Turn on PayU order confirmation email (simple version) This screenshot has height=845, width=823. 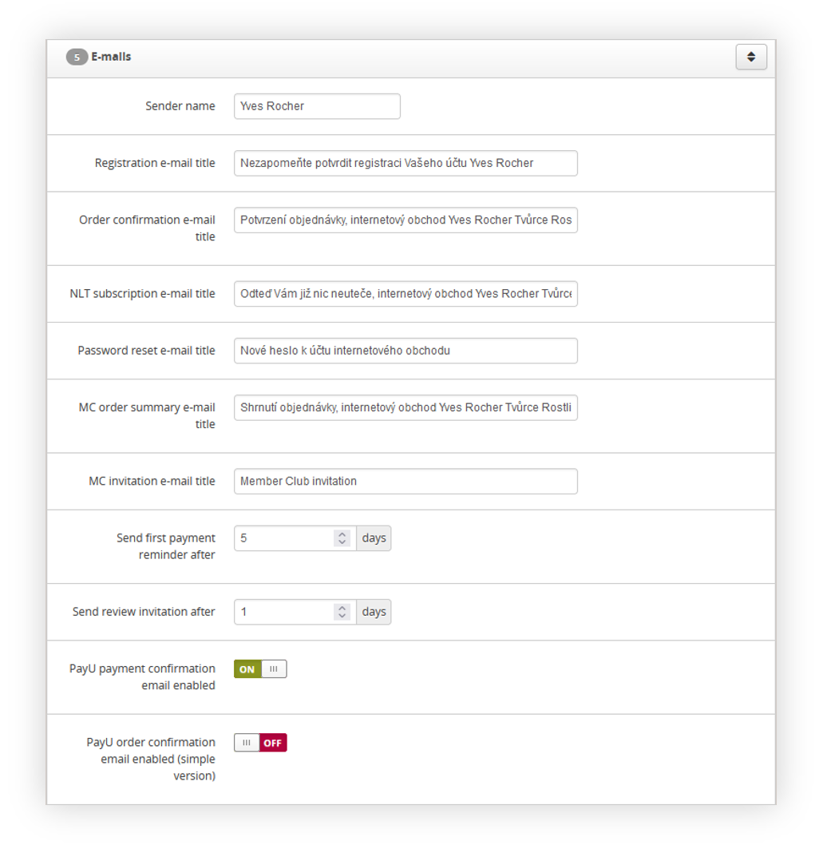[260, 743]
